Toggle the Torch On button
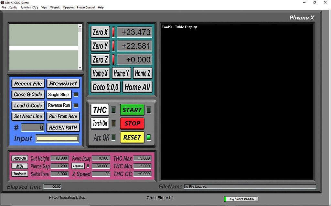Viewport: 331px width, 206px height. tap(100, 124)
